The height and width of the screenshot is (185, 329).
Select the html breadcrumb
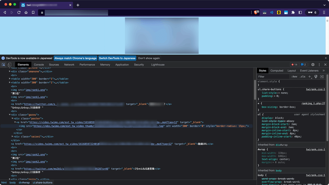click(4, 183)
